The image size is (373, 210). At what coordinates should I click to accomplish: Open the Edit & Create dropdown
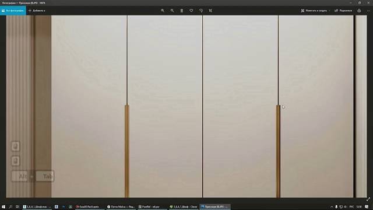(x=315, y=10)
